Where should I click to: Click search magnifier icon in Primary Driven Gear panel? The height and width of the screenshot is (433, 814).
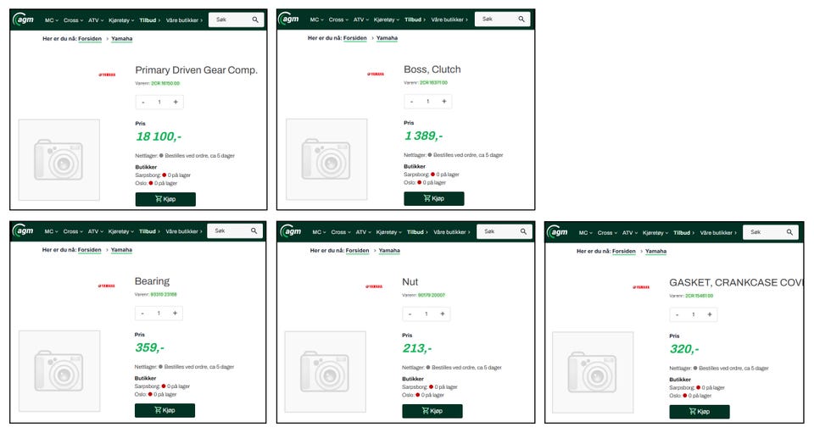click(255, 19)
